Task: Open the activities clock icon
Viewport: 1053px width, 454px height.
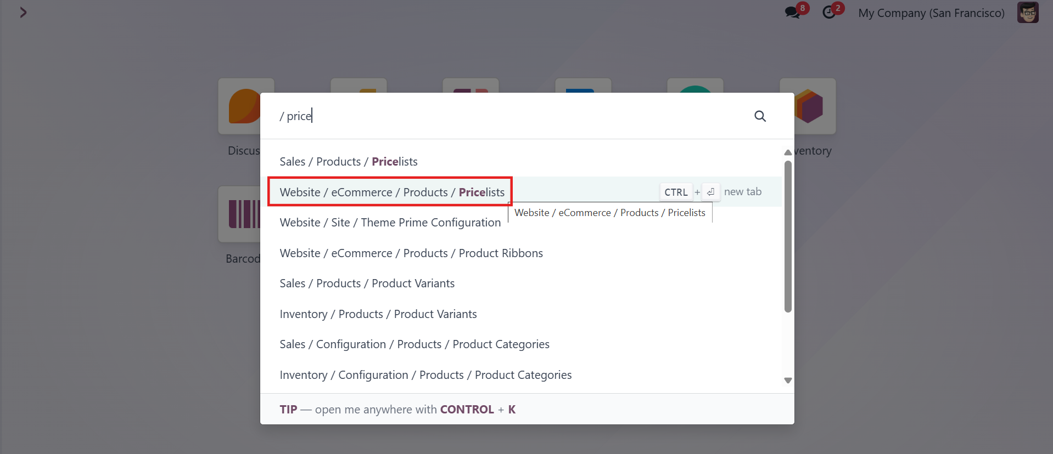Action: click(829, 12)
